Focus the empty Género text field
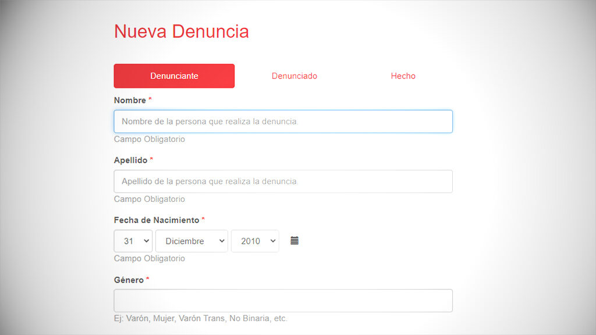596x335 pixels. 283,301
